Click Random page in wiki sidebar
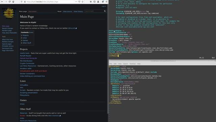Screen dimensions: 216x122 [x=7, y=30]
